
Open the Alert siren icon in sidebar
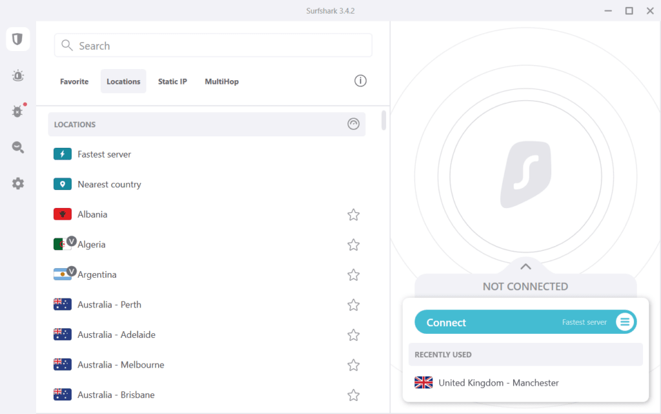click(18, 76)
